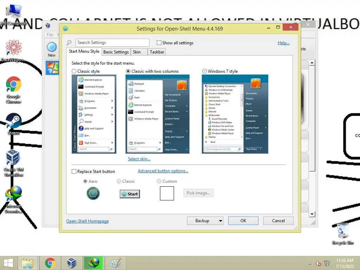This screenshot has height=270, width=360.
Task: Click the VirtualBox window scrollbar down arrow
Action: click(x=312, y=214)
